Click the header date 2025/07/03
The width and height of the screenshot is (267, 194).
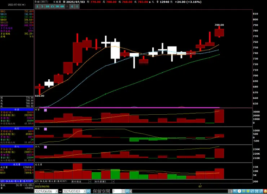[75, 2]
